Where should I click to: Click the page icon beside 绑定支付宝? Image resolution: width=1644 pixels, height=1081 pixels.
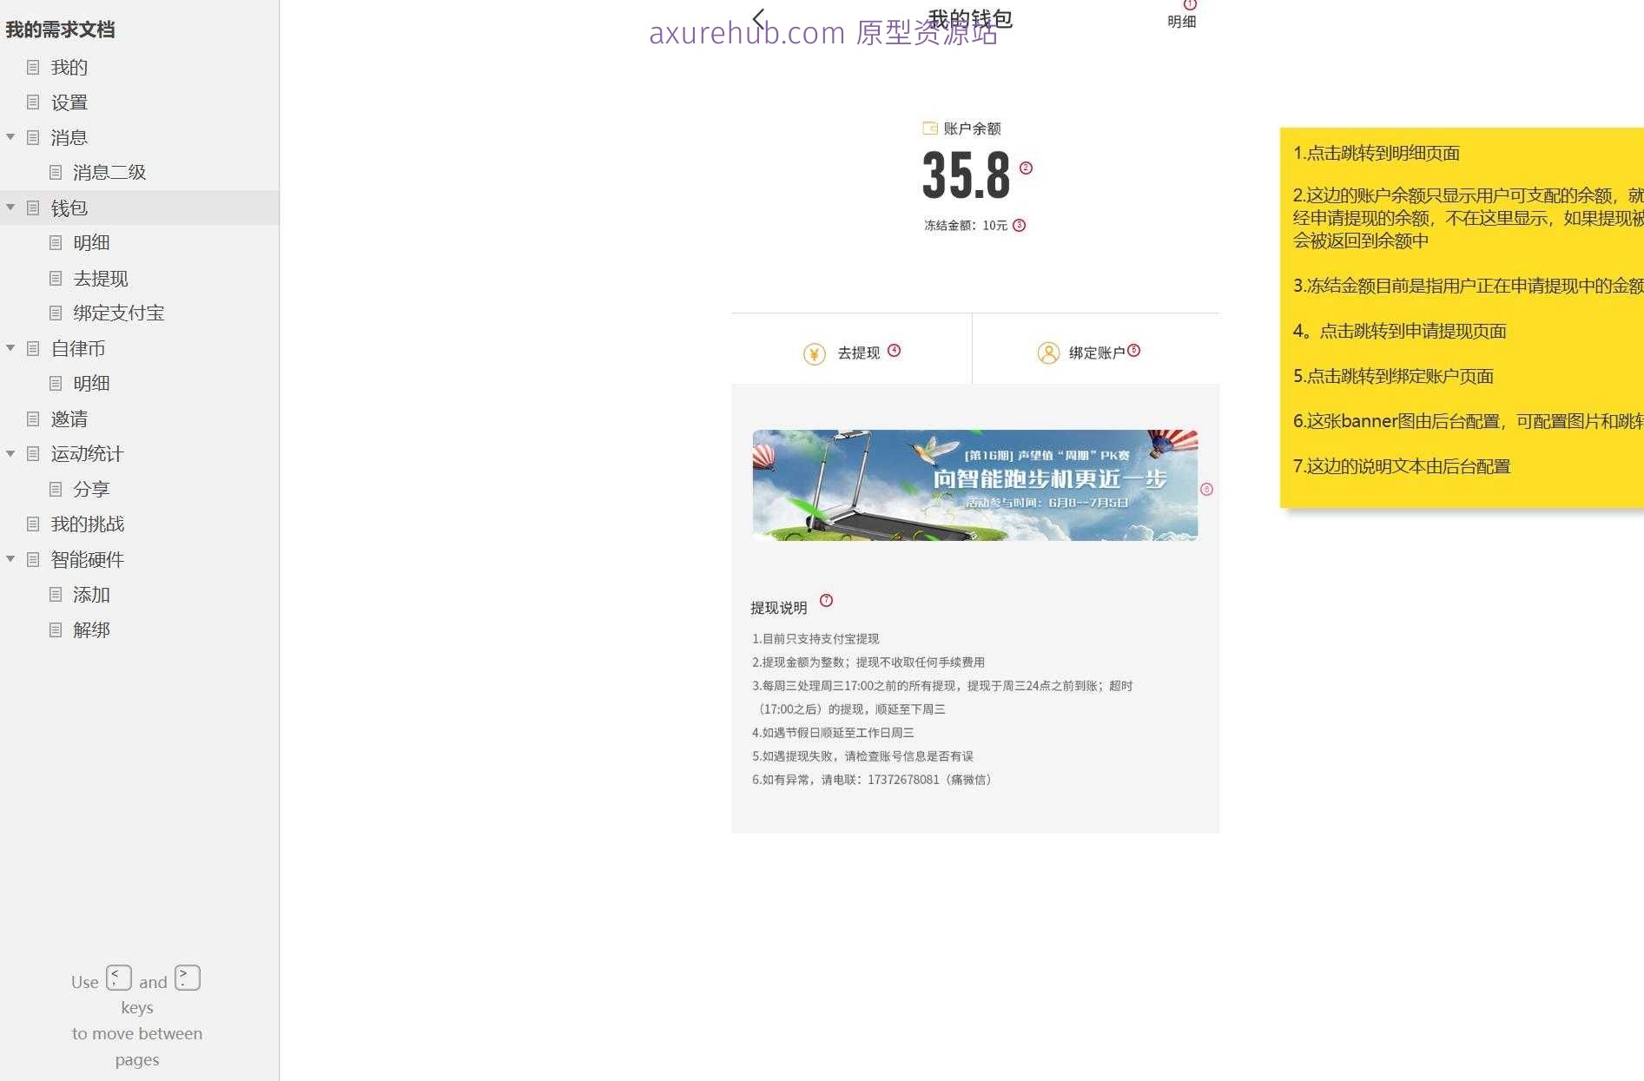(x=56, y=313)
